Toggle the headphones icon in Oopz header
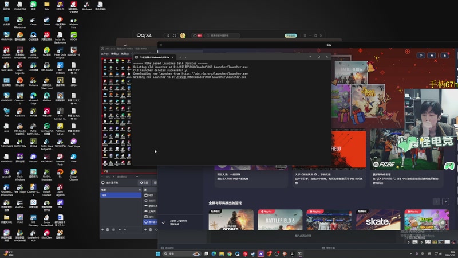 [175, 36]
